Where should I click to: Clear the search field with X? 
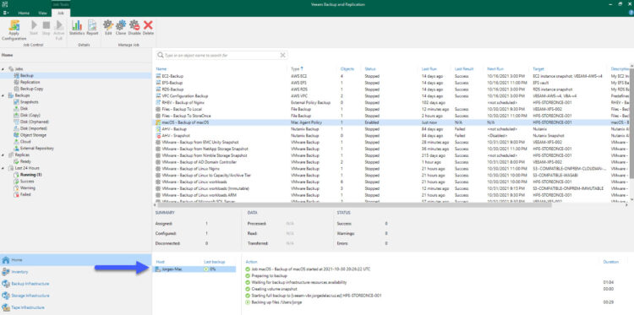[282, 55]
